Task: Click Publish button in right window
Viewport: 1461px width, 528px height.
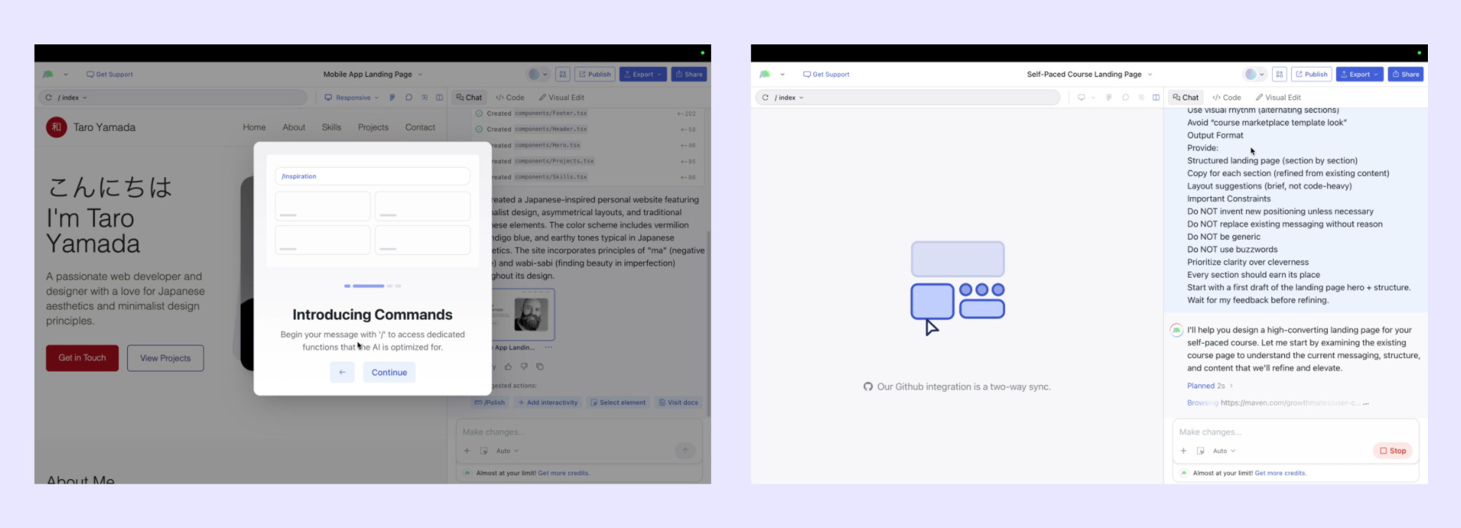Action: click(x=1312, y=74)
